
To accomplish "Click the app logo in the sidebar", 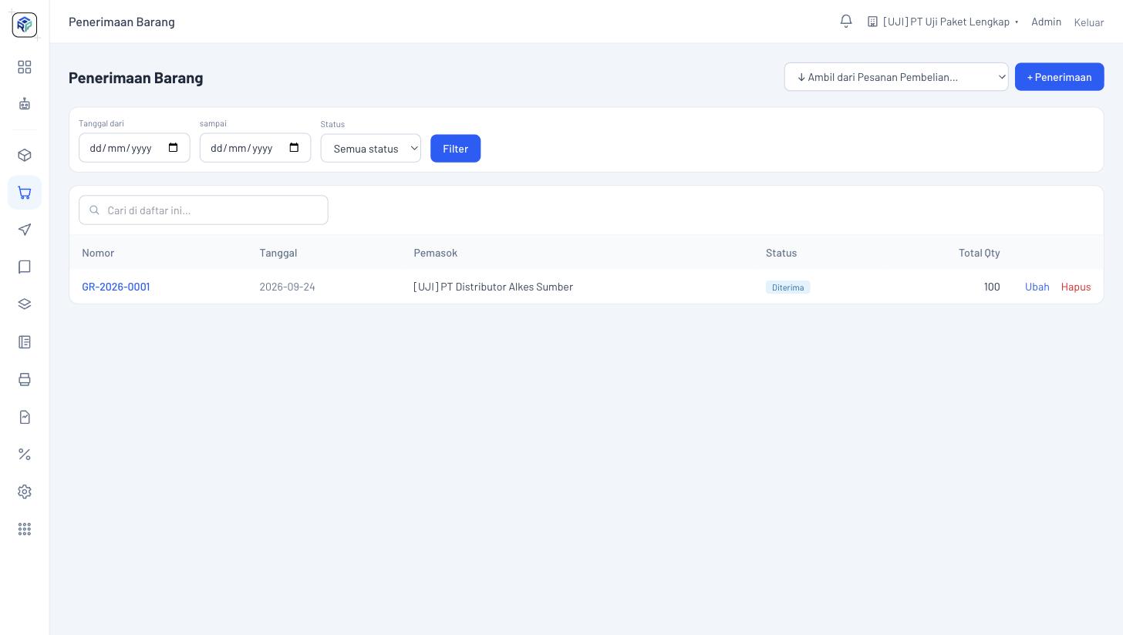I will click(x=25, y=25).
